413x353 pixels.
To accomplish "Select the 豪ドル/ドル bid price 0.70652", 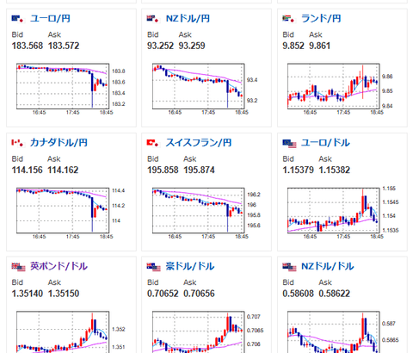I will click(x=163, y=294).
